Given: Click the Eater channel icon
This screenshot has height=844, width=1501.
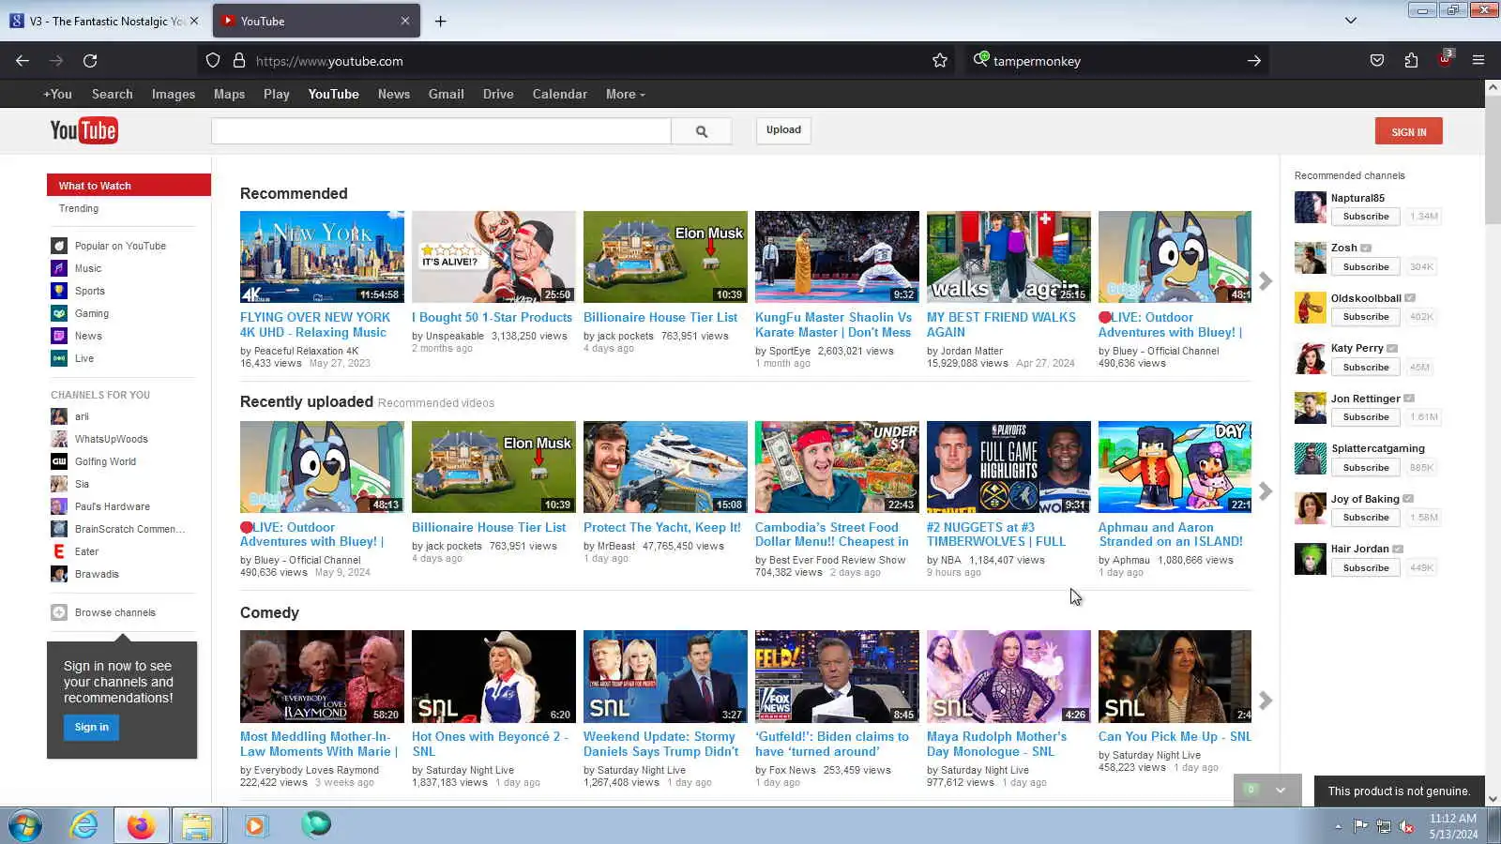Looking at the screenshot, I should pyautogui.click(x=59, y=551).
